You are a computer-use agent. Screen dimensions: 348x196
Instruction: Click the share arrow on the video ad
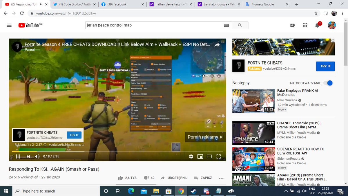pyautogui.click(x=217, y=45)
